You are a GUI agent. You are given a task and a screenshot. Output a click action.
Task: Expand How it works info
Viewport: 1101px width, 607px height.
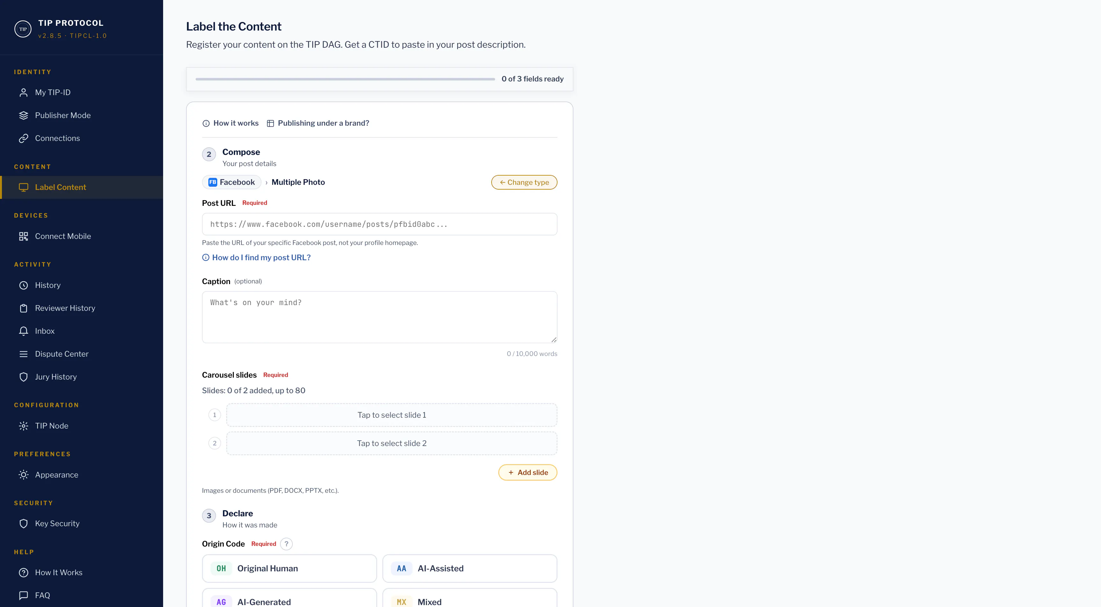(x=230, y=123)
